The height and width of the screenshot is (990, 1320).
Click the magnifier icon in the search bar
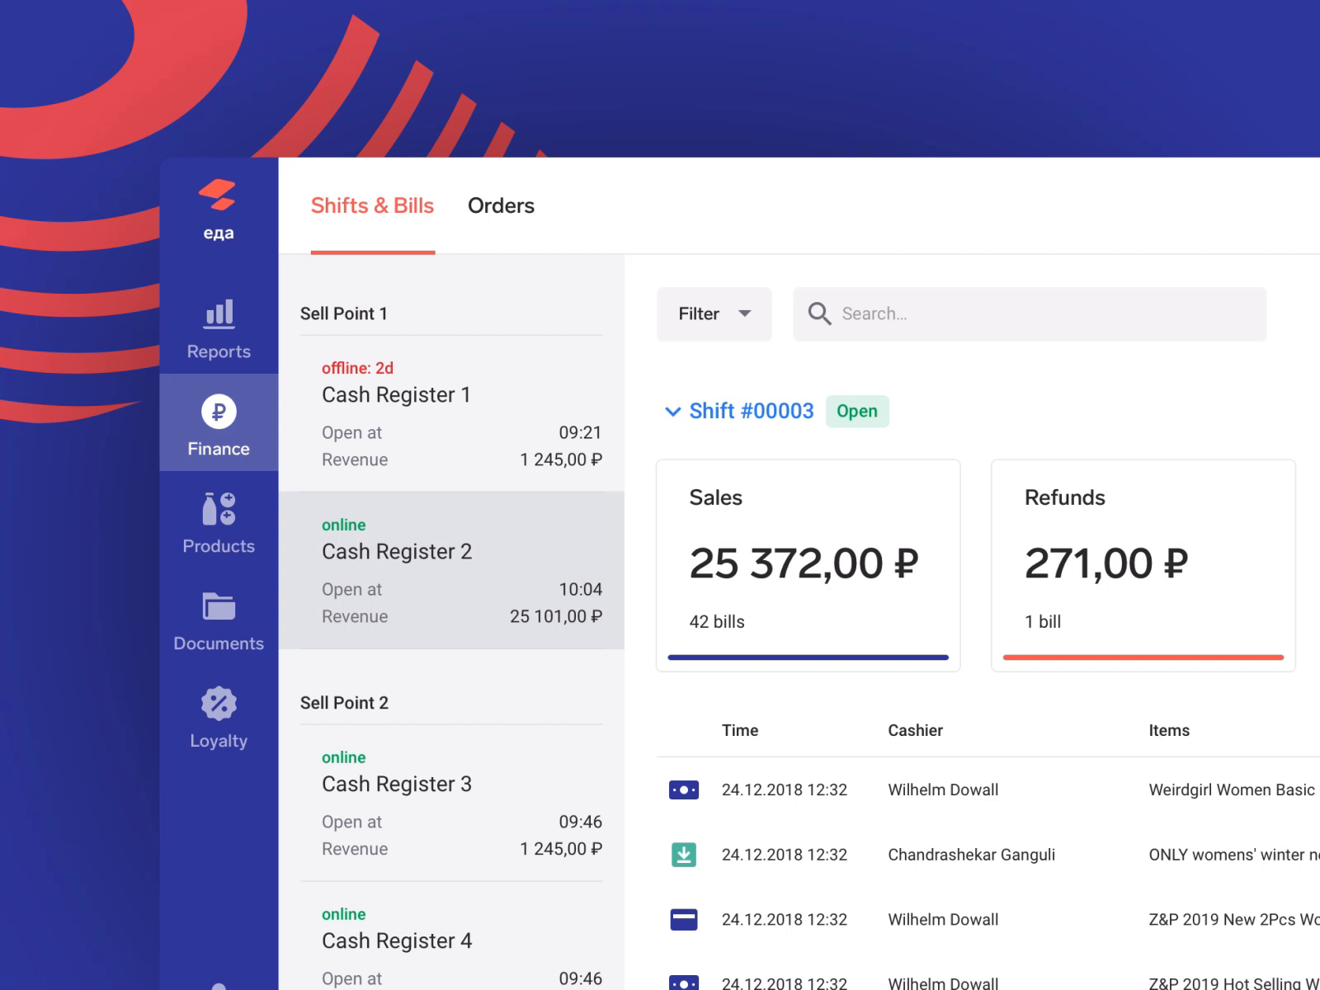pos(819,313)
